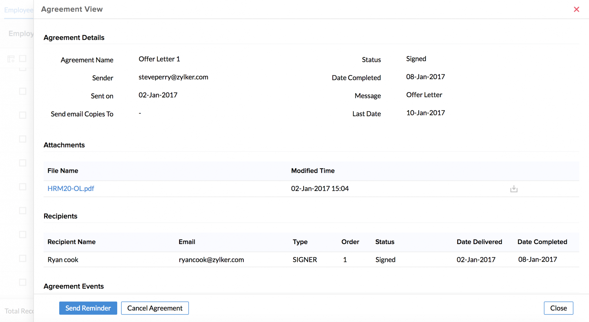Click the dimmed column-settings icon behind the panel
The image size is (589, 322).
pyautogui.click(x=11, y=59)
